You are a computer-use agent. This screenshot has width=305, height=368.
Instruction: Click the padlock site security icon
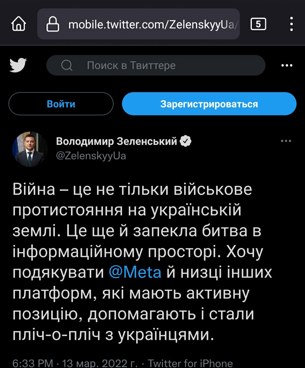(x=53, y=24)
